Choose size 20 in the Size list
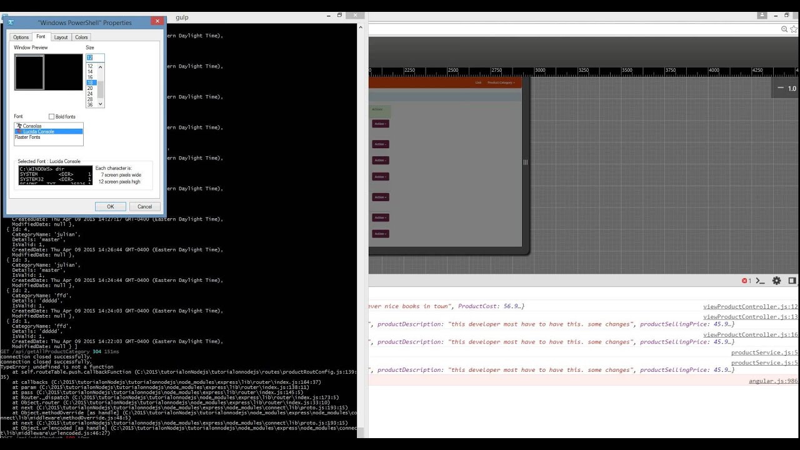The height and width of the screenshot is (450, 800). click(90, 89)
